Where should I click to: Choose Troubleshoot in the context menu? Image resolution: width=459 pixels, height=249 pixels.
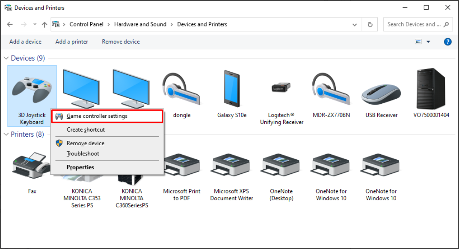pos(83,154)
